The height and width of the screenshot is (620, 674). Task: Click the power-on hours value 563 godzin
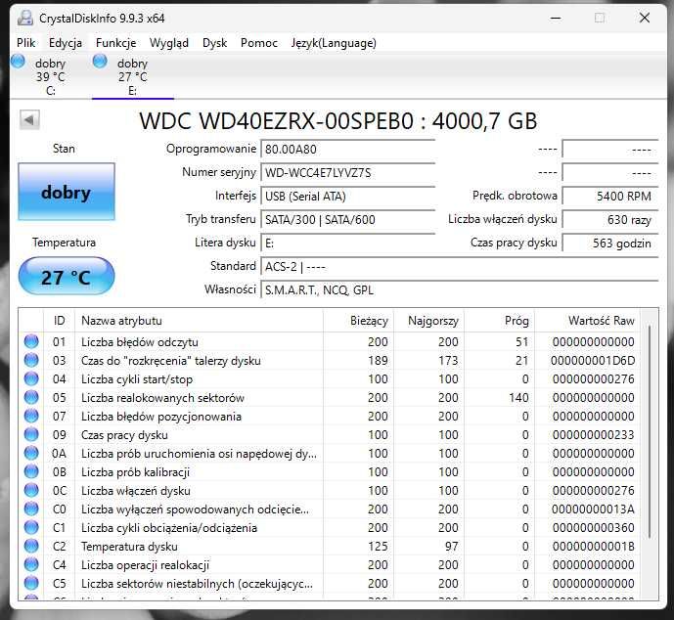coord(610,244)
